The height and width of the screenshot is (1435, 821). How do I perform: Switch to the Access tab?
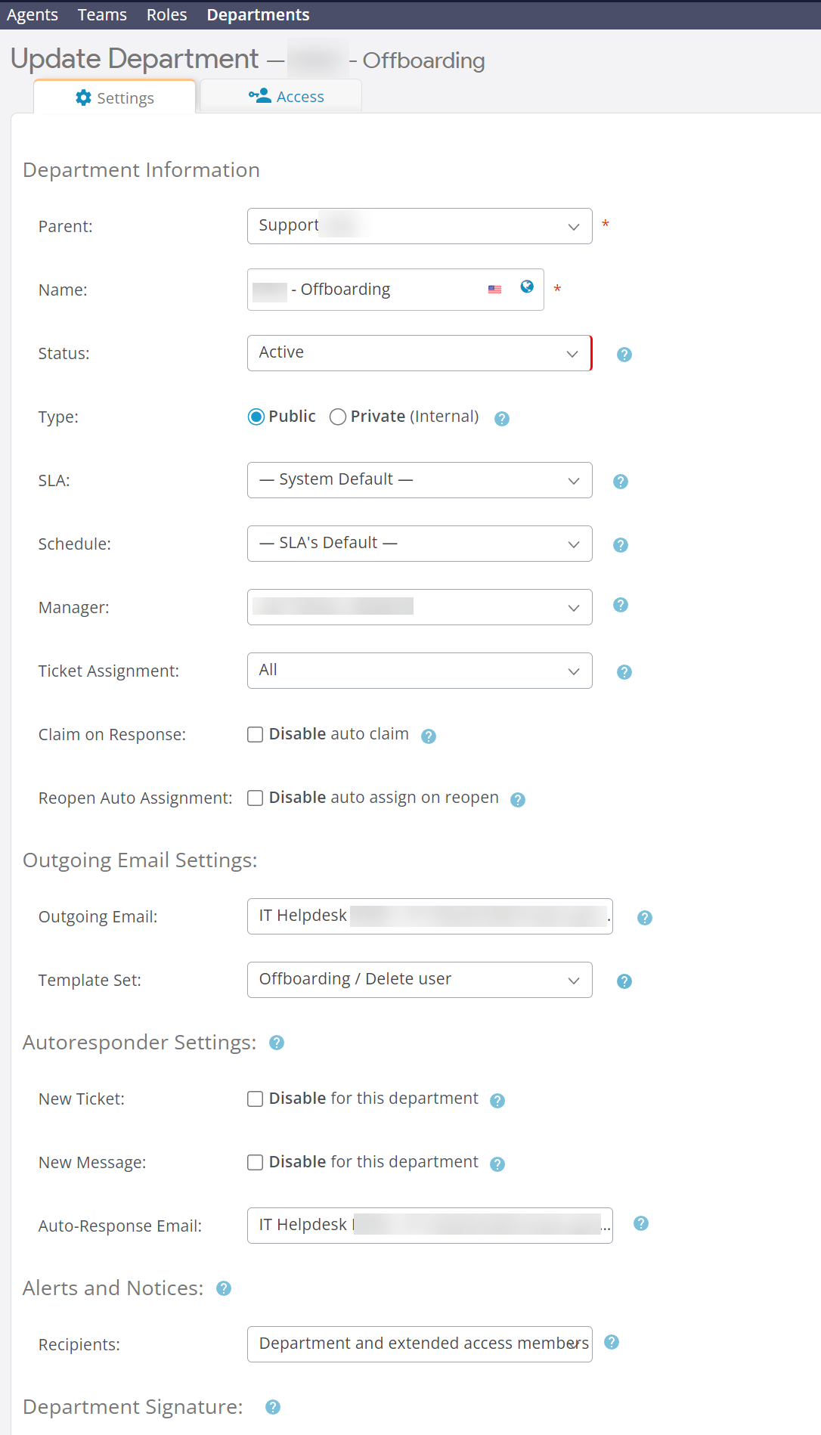pyautogui.click(x=287, y=97)
